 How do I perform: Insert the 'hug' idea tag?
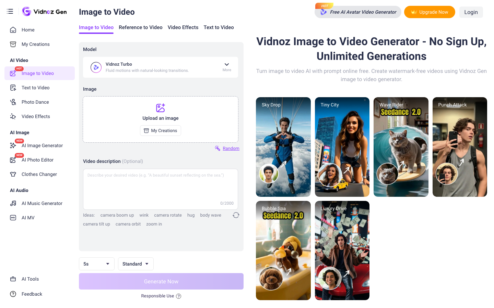[x=191, y=215]
